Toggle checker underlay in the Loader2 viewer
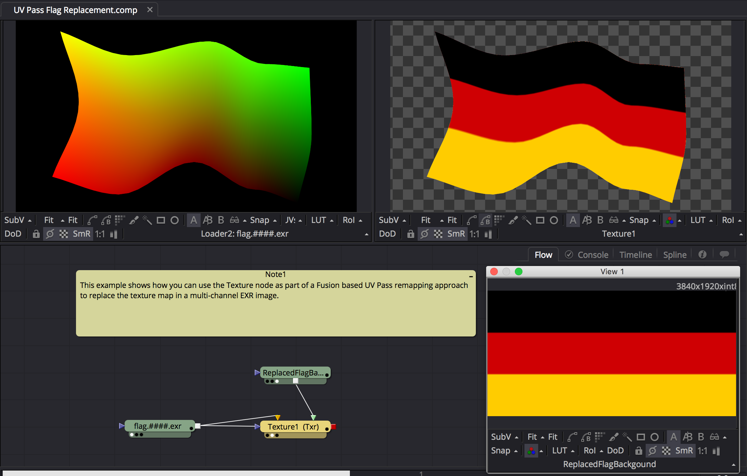The height and width of the screenshot is (476, 747). [x=64, y=234]
